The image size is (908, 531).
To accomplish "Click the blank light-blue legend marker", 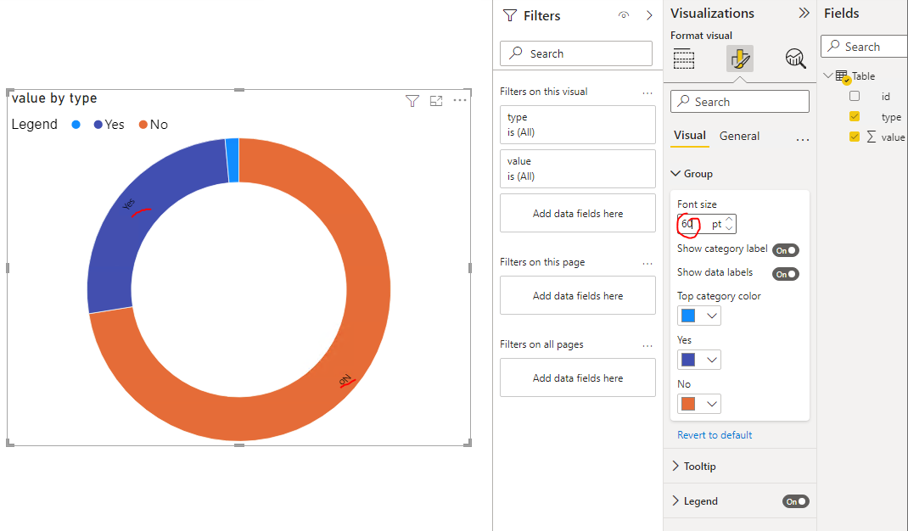I will tap(76, 125).
